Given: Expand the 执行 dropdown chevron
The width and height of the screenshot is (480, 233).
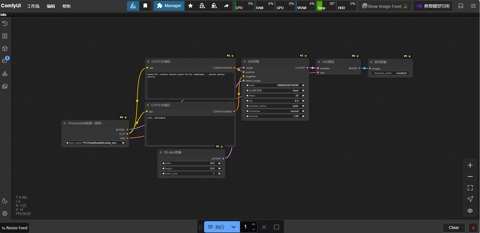Looking at the screenshot, I should point(234,227).
